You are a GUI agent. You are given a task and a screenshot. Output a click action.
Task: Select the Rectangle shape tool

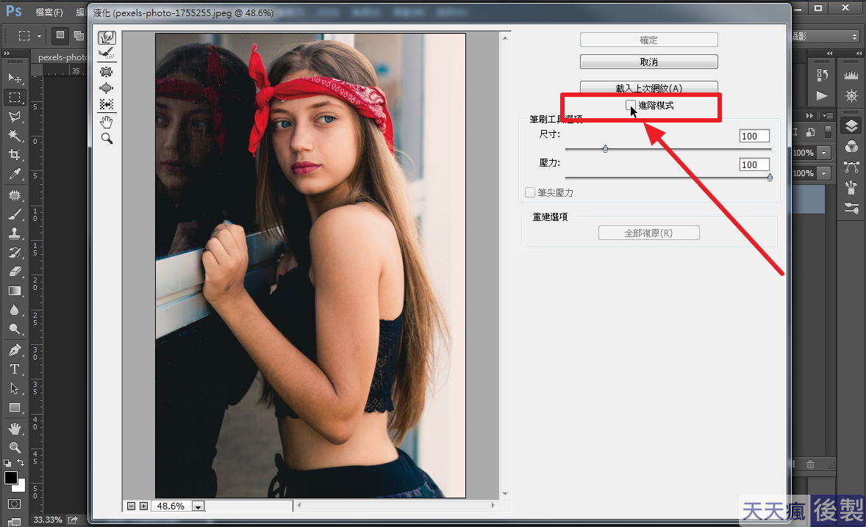click(x=15, y=408)
